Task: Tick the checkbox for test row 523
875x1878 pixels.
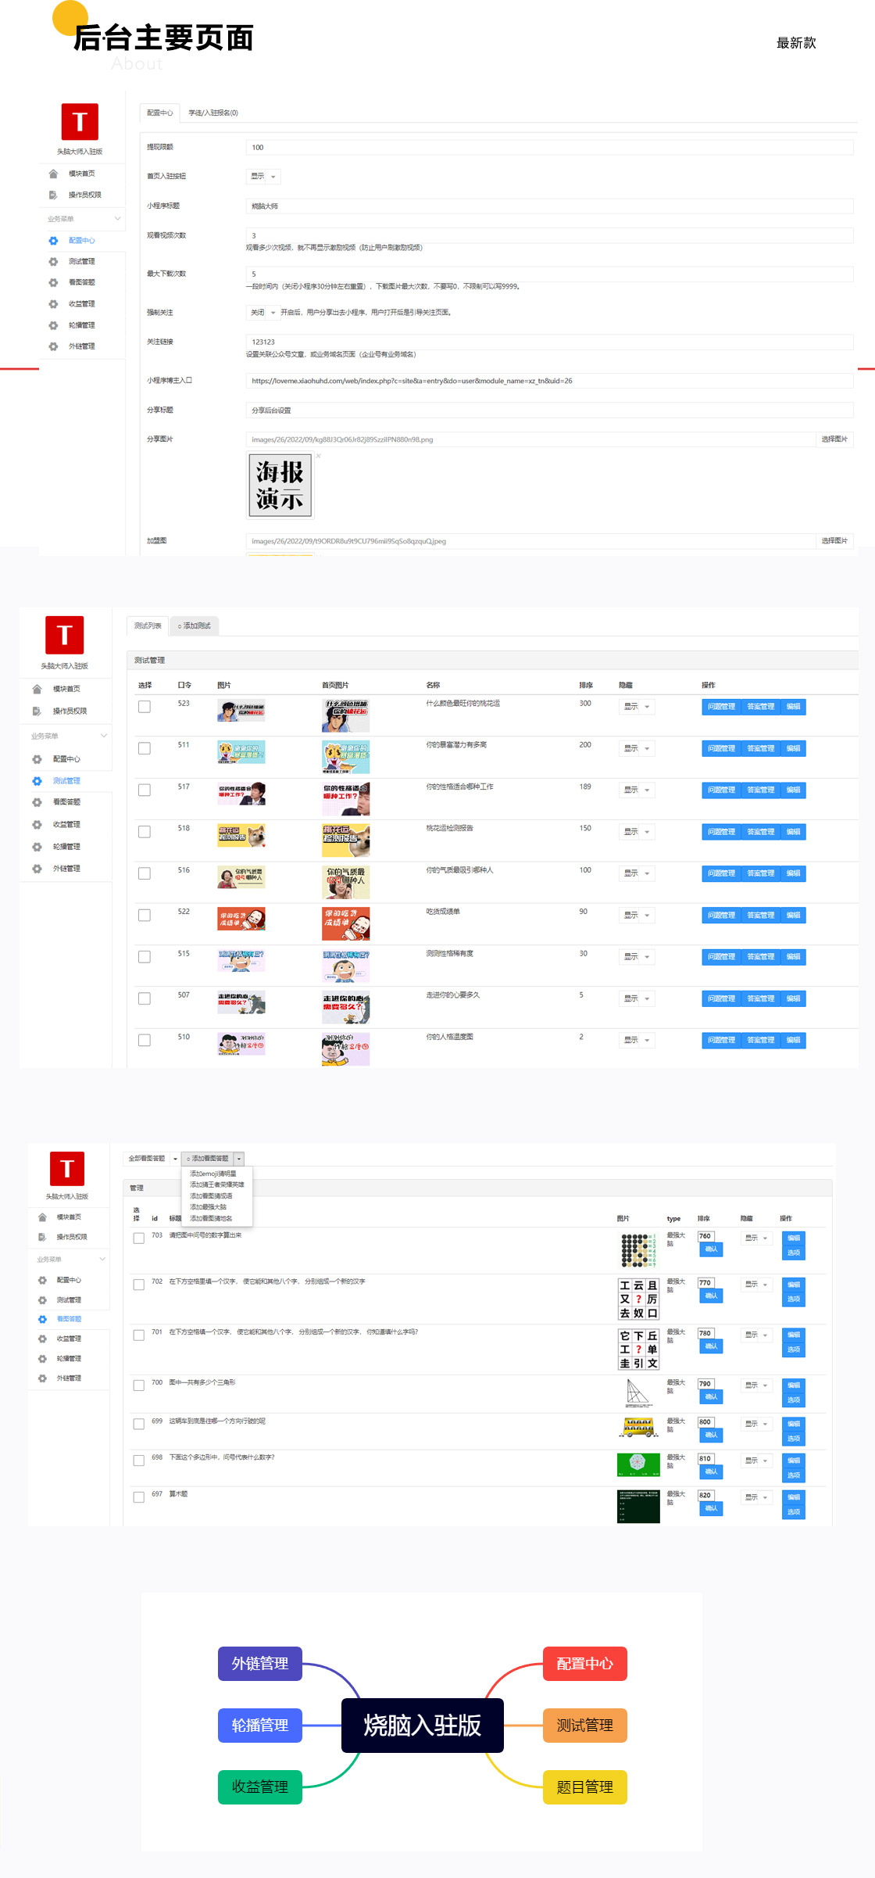Action: click(x=145, y=707)
